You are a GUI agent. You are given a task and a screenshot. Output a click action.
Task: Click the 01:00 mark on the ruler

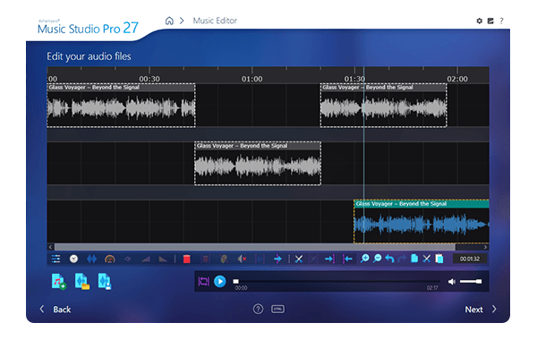252,79
